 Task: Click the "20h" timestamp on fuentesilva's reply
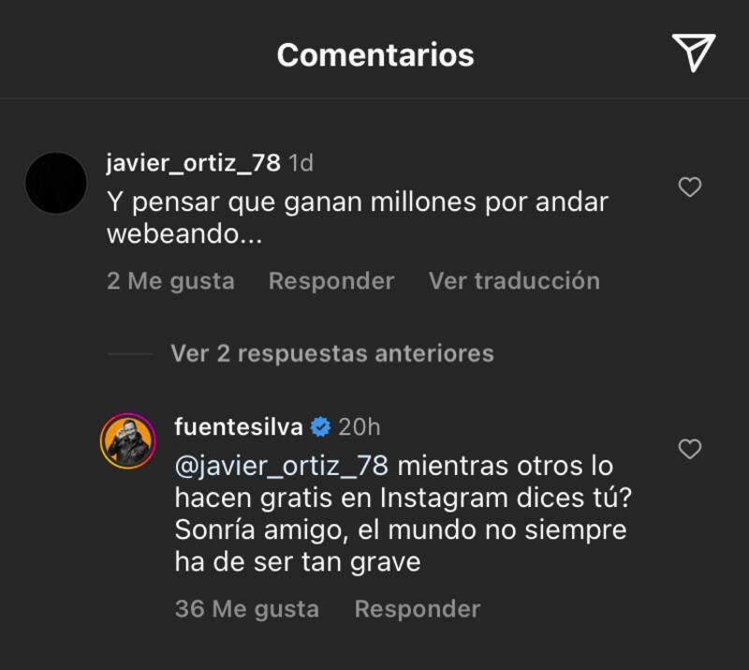pos(359,427)
